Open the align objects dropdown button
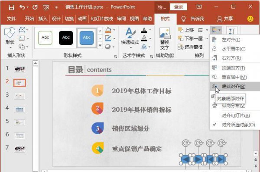 216,30
